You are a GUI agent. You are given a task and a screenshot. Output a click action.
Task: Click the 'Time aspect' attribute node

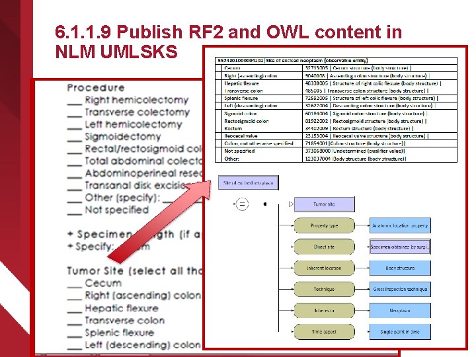coord(324,332)
